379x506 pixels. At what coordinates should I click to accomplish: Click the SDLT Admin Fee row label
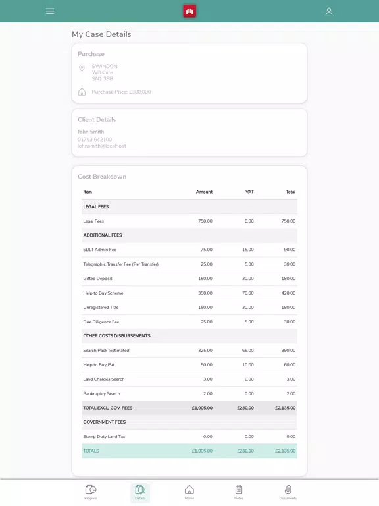99,250
